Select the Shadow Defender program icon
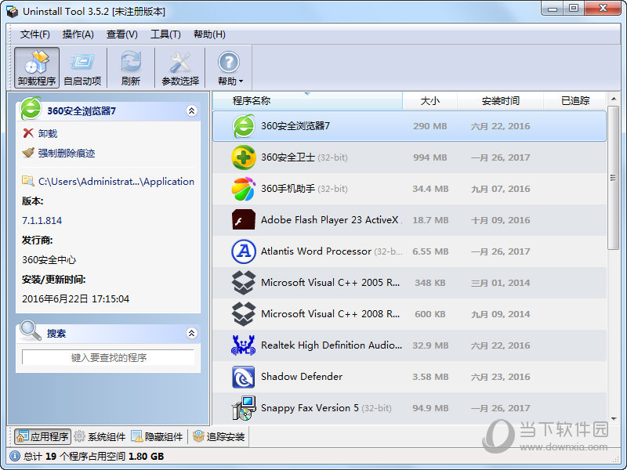Viewport: 627px width, 470px height. (243, 377)
